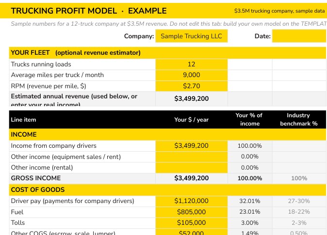Image resolution: width=327 pixels, height=235 pixels.
Task: Click the 1.49% Other COGS percentage
Action: pos(250,232)
